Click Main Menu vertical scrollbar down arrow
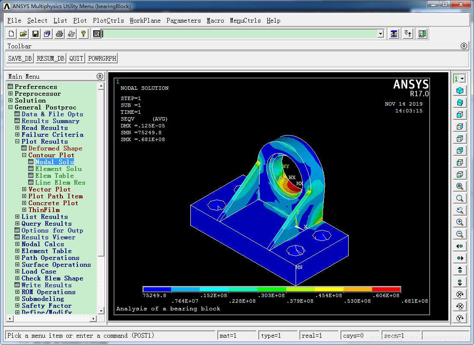 [x=101, y=310]
